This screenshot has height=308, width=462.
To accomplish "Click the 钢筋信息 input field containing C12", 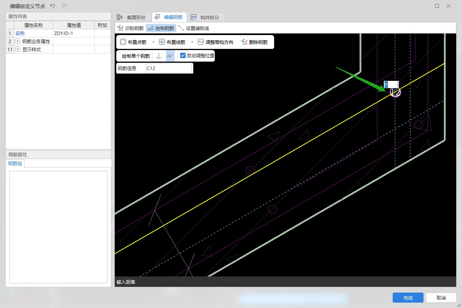I will click(x=168, y=69).
